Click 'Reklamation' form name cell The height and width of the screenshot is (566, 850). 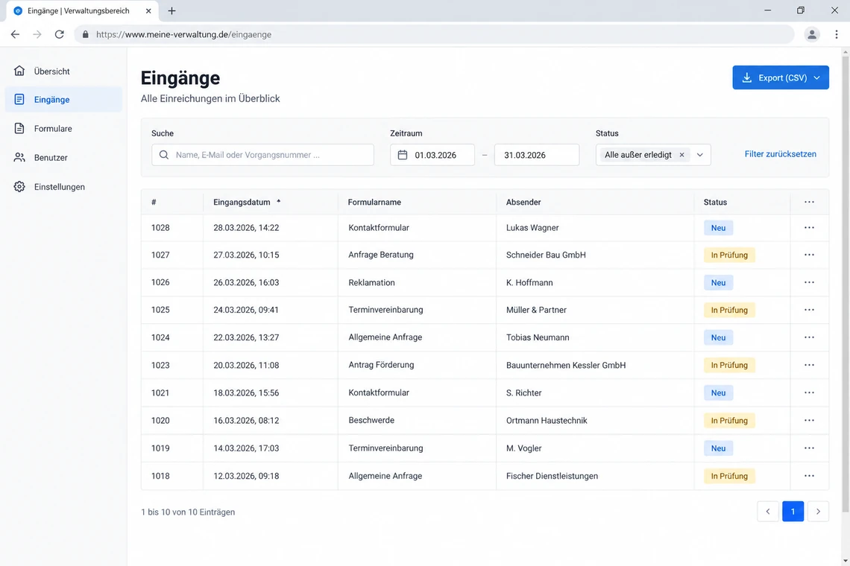(x=371, y=282)
